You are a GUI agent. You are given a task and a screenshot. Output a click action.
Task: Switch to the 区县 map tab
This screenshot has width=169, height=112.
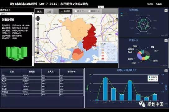click(39, 11)
